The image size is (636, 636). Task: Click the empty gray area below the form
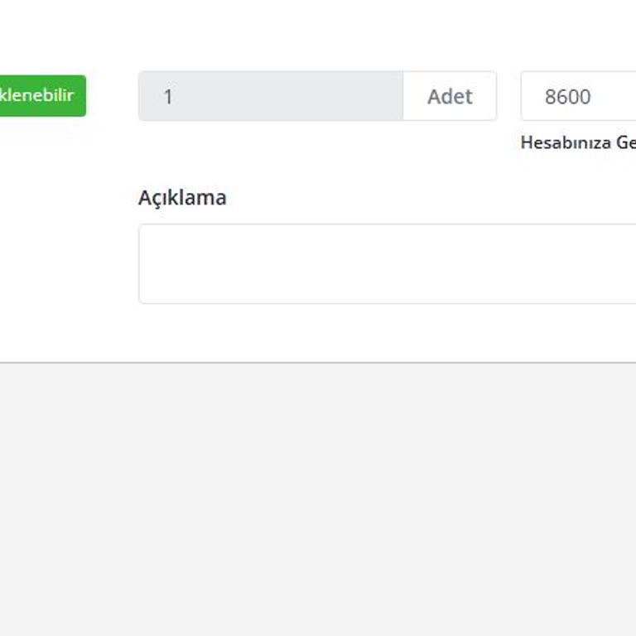[x=318, y=497]
